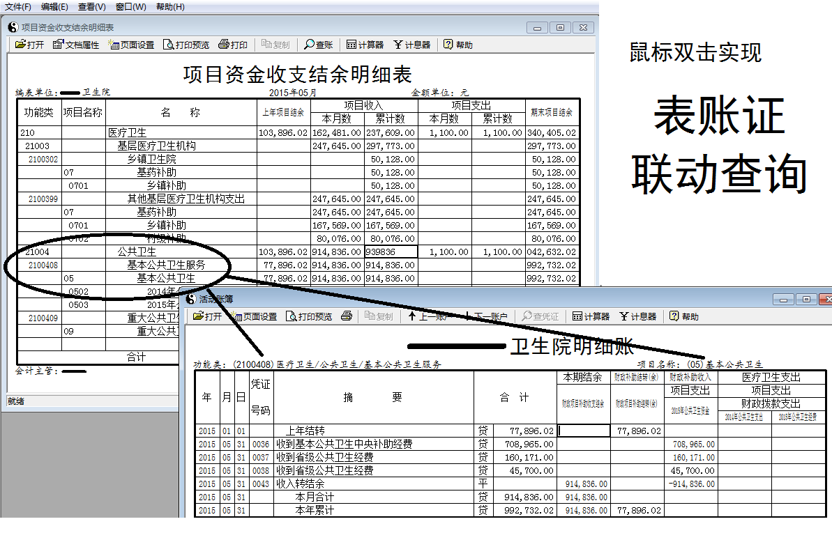
Task: Go to 下一账户 in the 活动账簿 toolbar
Action: [487, 316]
